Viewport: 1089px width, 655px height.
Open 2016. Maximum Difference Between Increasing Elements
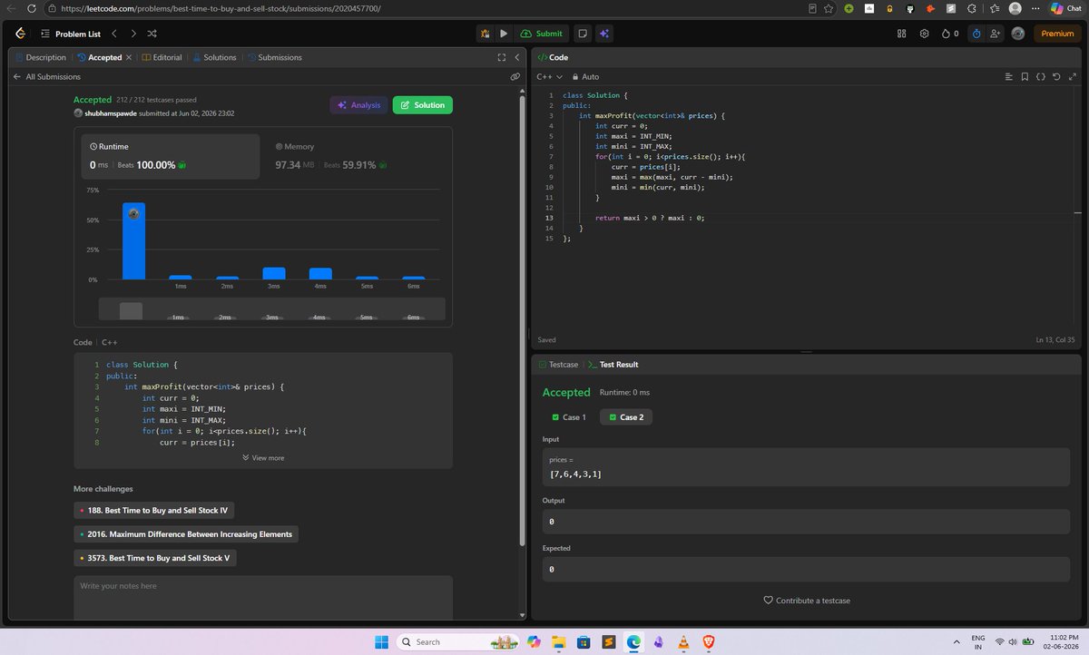pos(186,534)
